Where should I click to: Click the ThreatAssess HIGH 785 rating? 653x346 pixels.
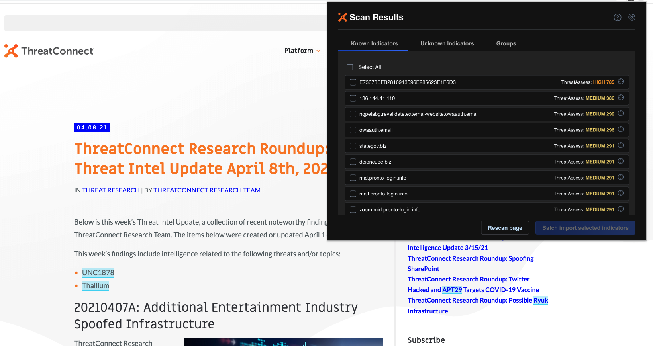(588, 82)
